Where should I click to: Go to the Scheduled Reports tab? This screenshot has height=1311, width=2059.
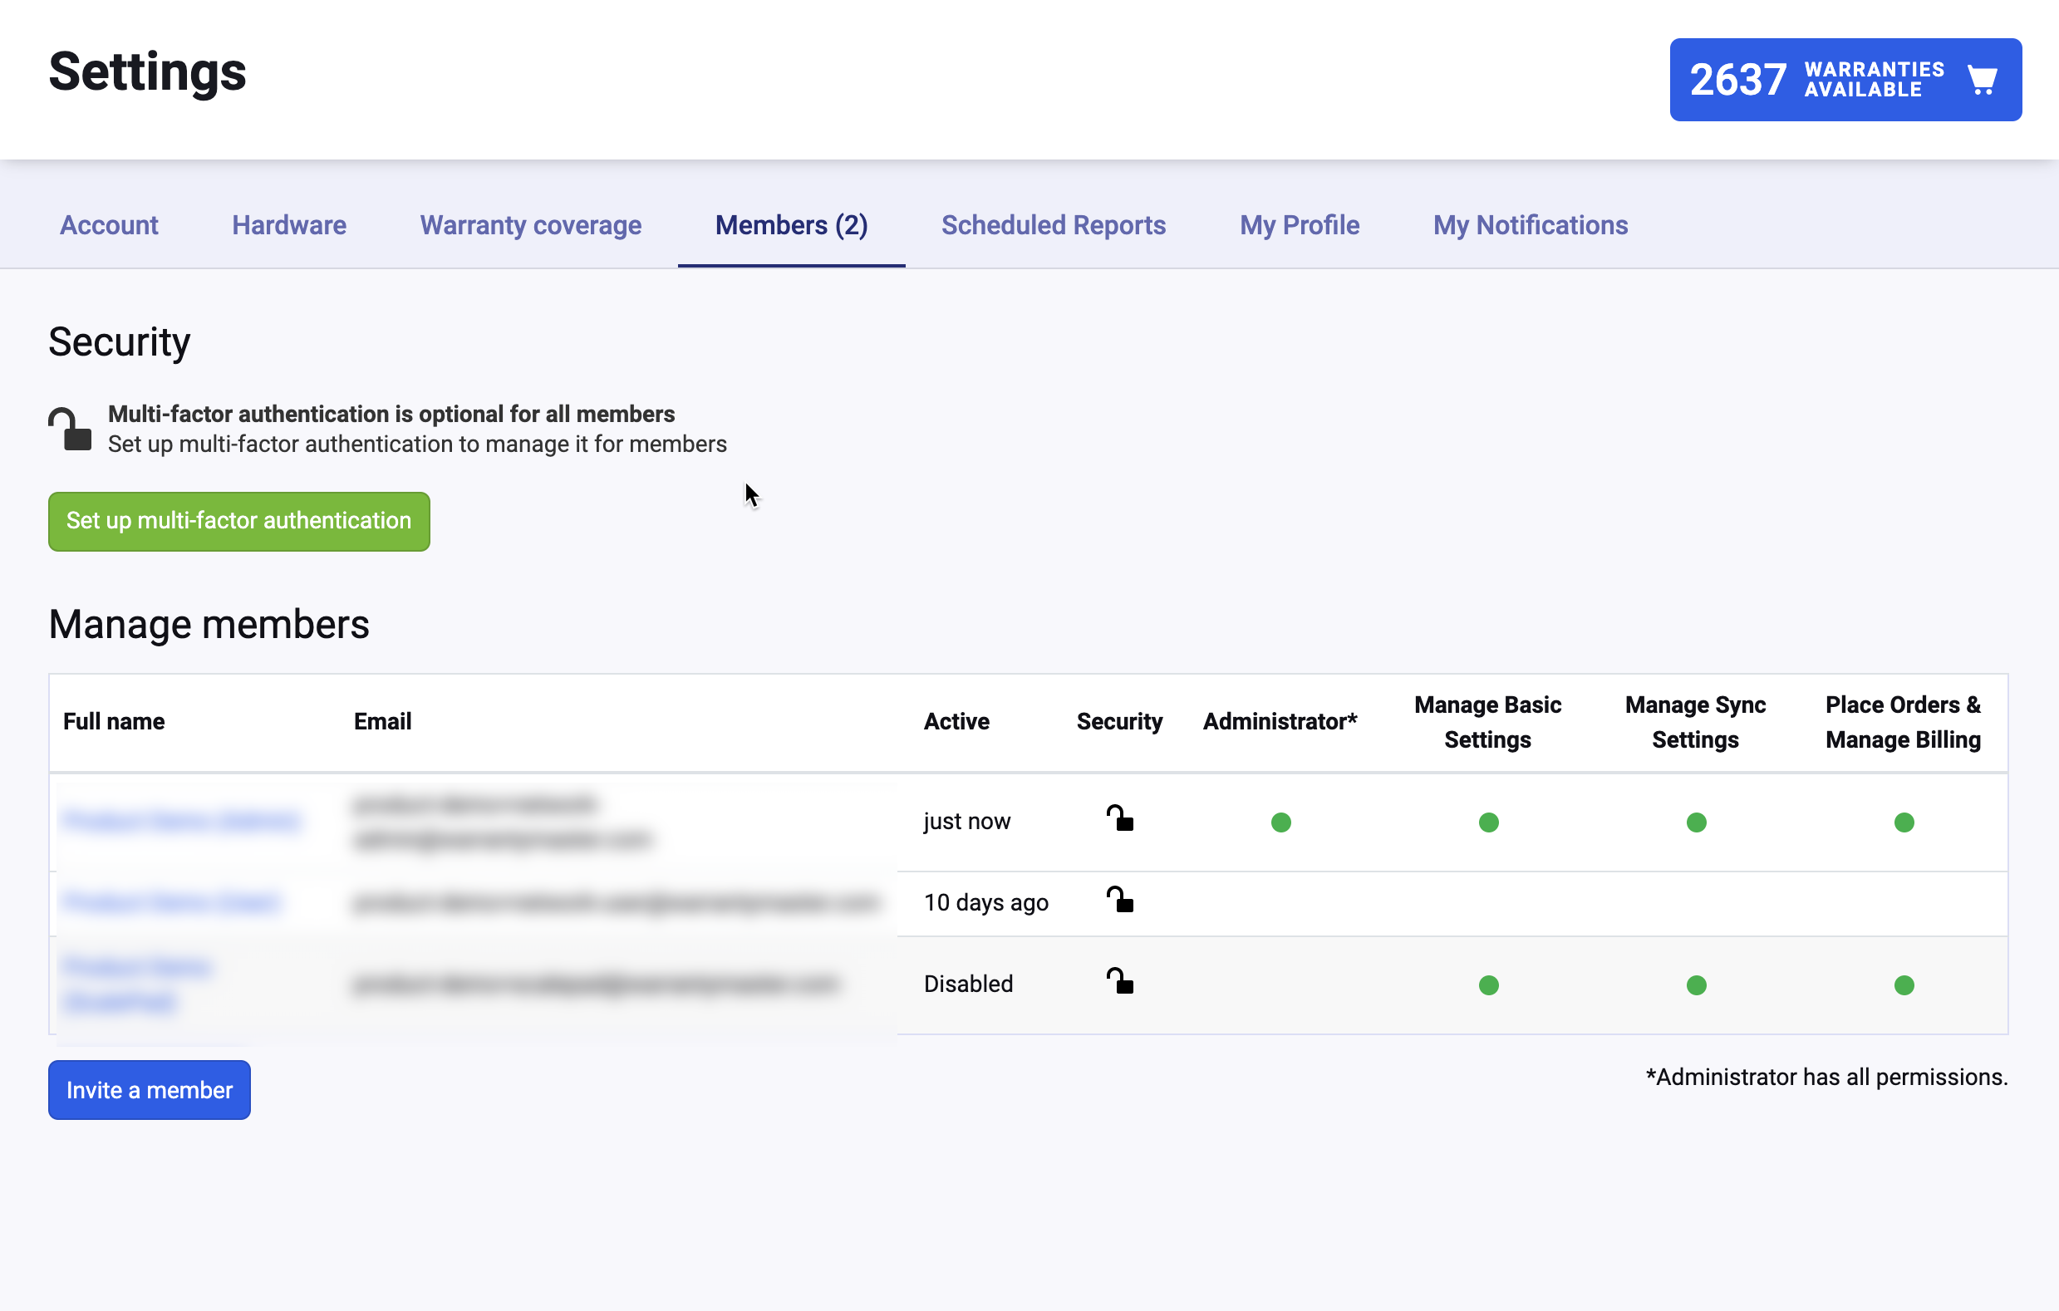tap(1053, 225)
